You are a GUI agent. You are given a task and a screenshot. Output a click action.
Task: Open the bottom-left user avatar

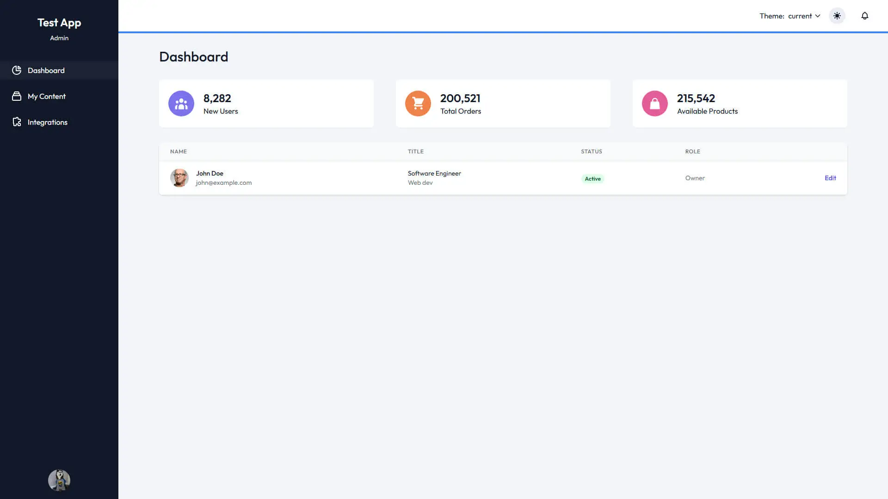tap(59, 480)
